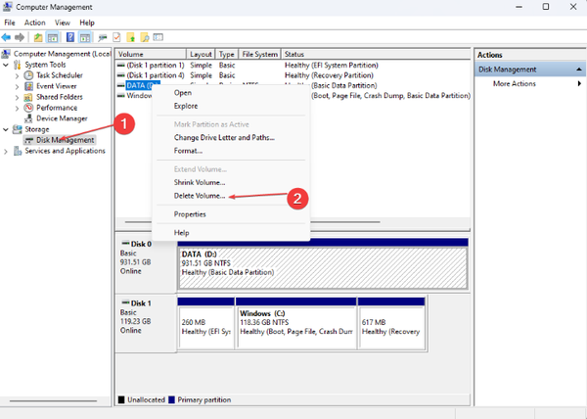Click the last toolbar view settings icon
Viewport: 587px width, 419px height.
click(x=158, y=37)
